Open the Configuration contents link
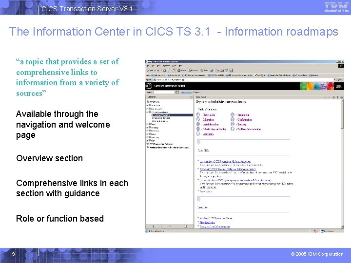Viewport: 351px width, 263px height. pos(244,120)
